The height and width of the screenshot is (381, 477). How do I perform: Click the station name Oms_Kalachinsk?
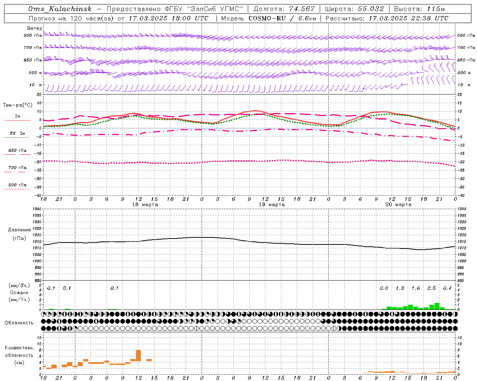tap(60, 9)
